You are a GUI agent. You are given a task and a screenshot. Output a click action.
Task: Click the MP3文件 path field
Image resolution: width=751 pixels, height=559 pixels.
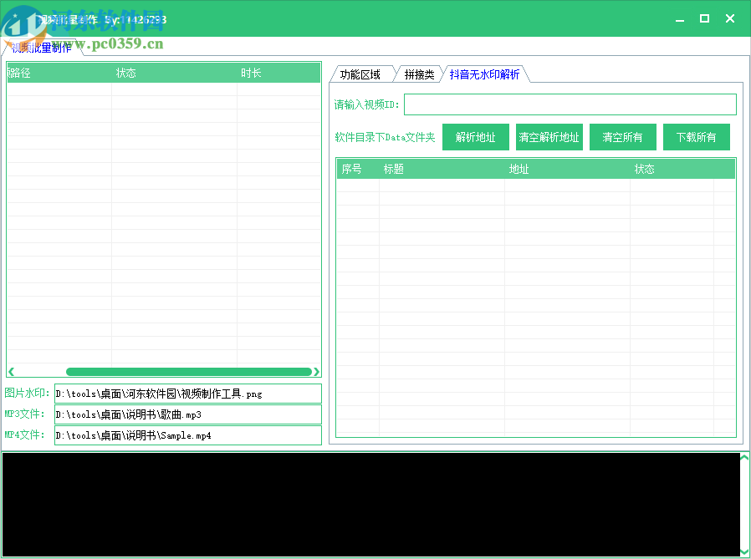tap(187, 414)
